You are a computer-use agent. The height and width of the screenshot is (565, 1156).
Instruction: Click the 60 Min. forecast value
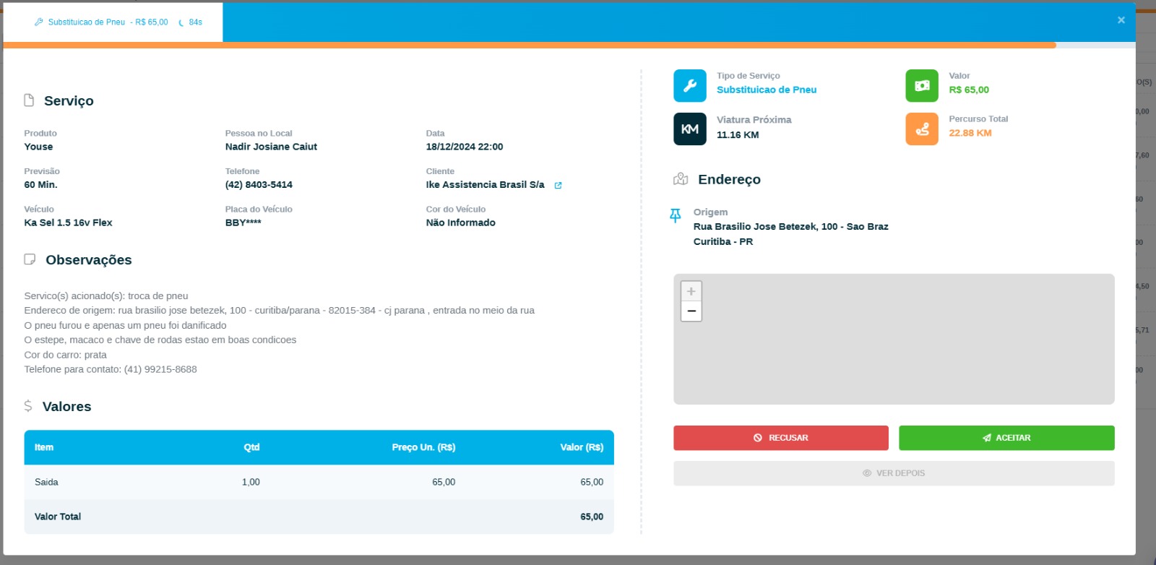[40, 185]
